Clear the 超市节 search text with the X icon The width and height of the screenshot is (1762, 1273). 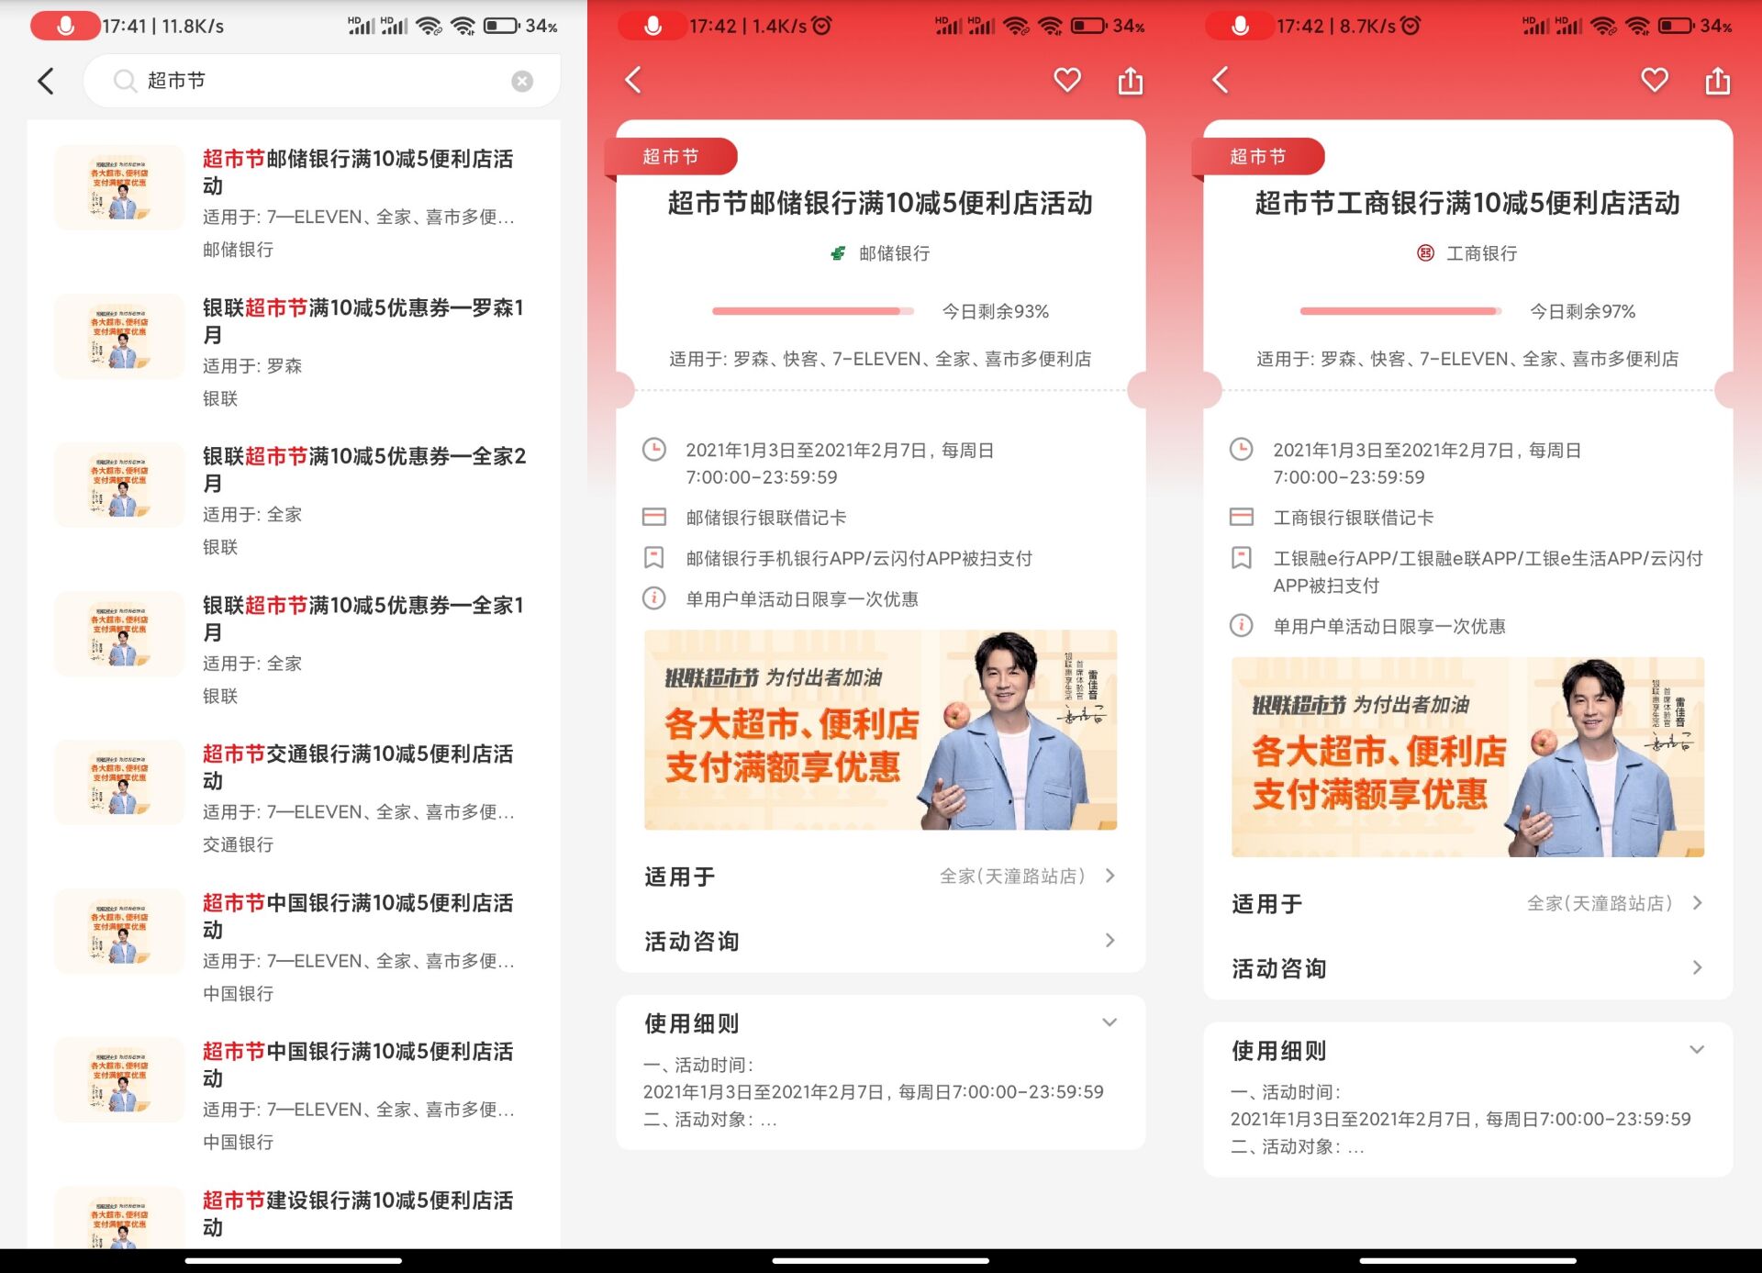click(522, 81)
